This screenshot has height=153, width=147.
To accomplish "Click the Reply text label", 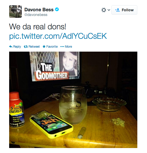I will tap(17, 47).
